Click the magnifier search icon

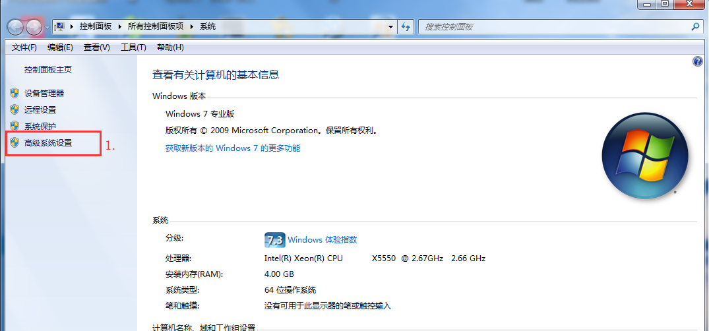point(695,26)
